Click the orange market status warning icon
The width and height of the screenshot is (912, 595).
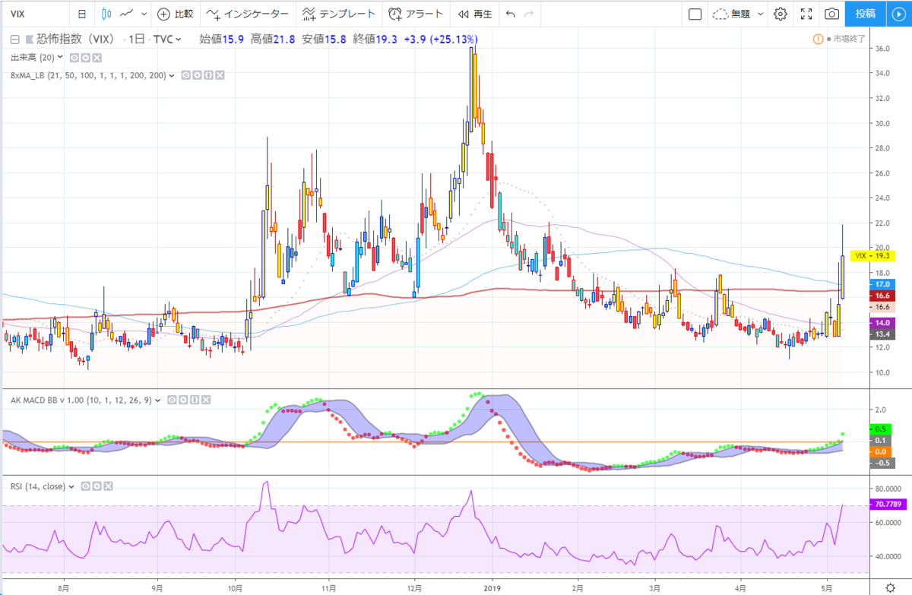(x=818, y=39)
